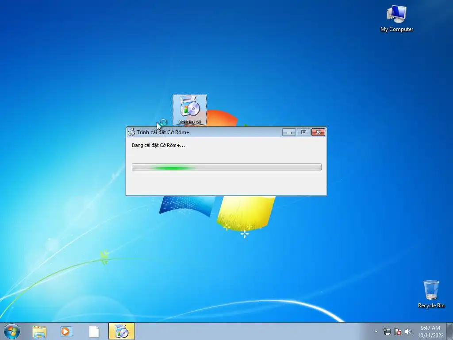Screen dimensions: 453x340
Task: Activate the Cờ Rôm+ installer taskbar button
Action: (x=122, y=331)
